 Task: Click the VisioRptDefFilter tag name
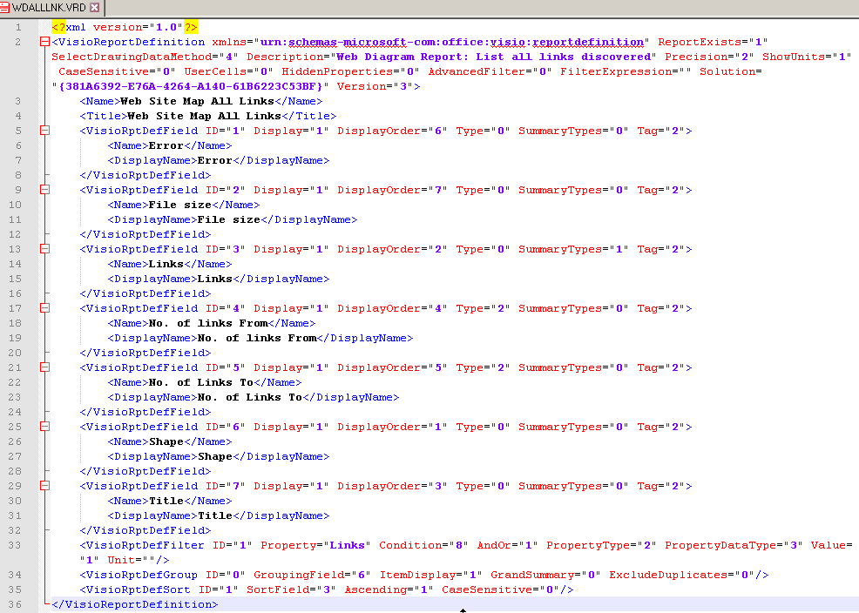(x=145, y=545)
